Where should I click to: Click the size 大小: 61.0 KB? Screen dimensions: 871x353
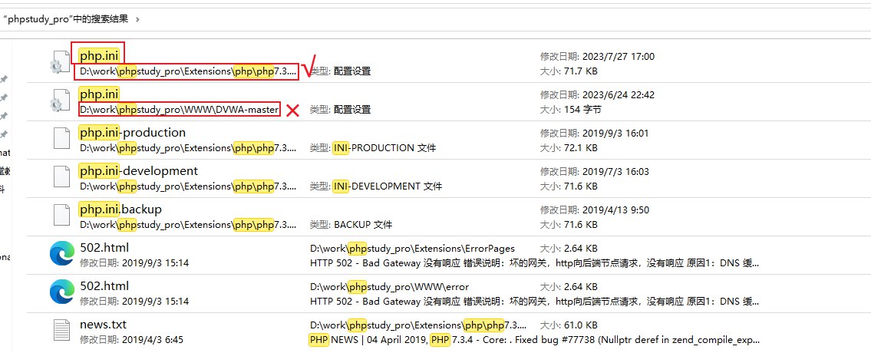point(569,325)
